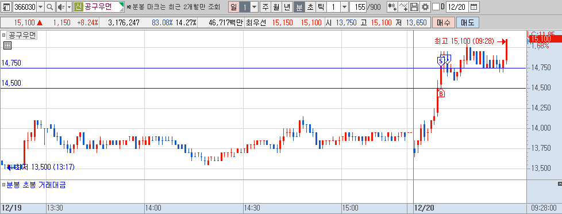Open the minute interval dropdown arrow

[344, 6]
